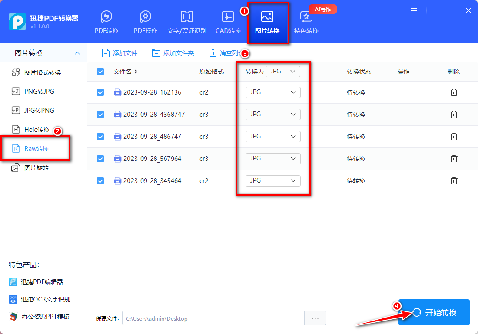This screenshot has width=478, height=334.
Task: Toggle the select-all checkbox in header
Action: [100, 72]
